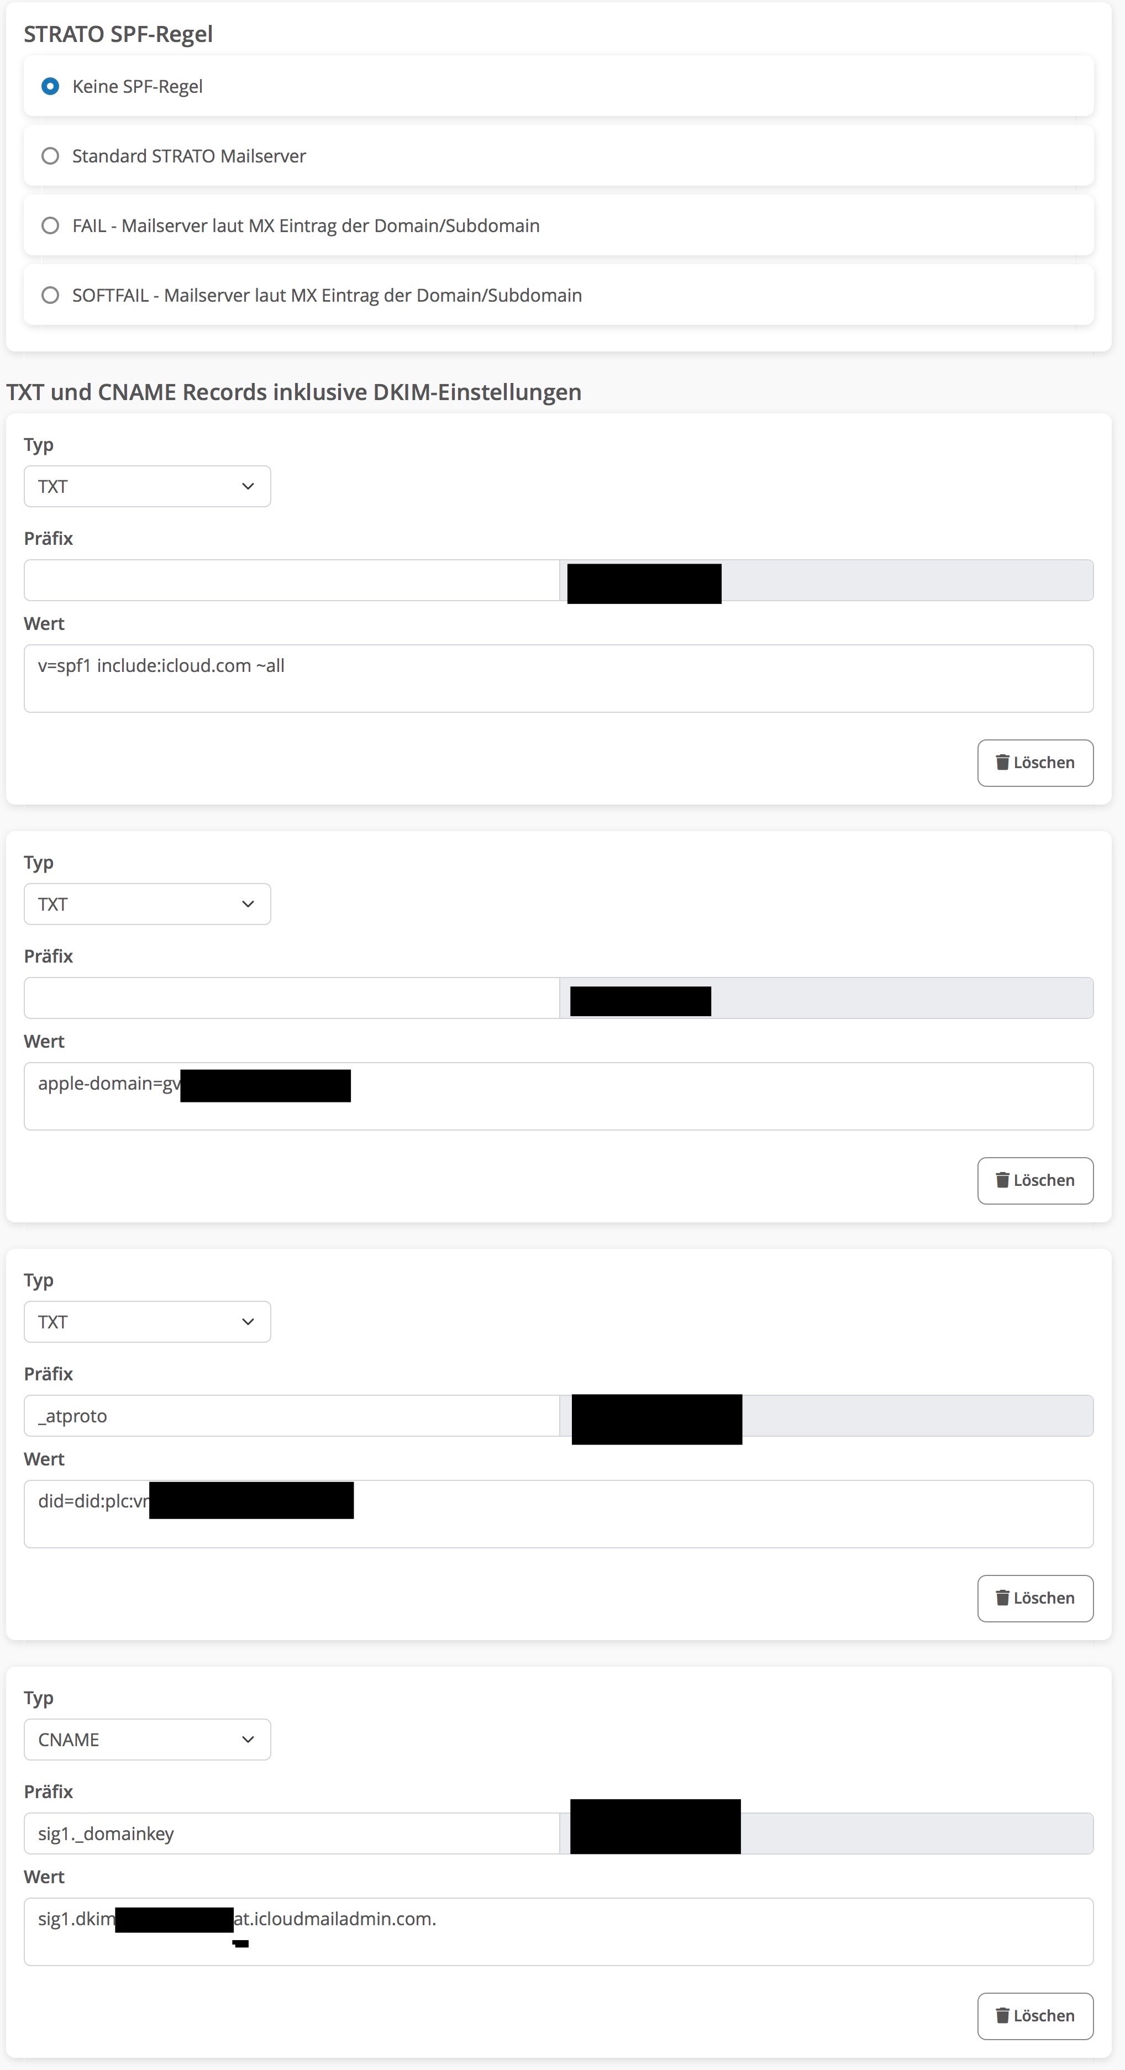1125x2070 pixels.
Task: Click the icloudmailadmin.com Wert field
Action: (x=643, y=1932)
